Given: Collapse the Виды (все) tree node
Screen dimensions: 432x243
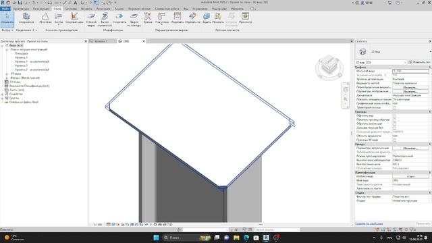Looking at the screenshot, I should 3,45.
